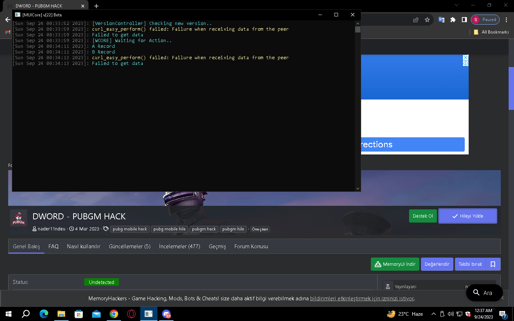Open Microsoft Edge from taskbar

44,314
